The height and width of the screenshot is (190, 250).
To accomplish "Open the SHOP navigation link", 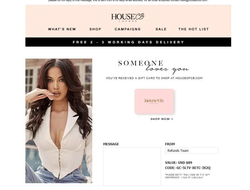I will click(95, 29).
